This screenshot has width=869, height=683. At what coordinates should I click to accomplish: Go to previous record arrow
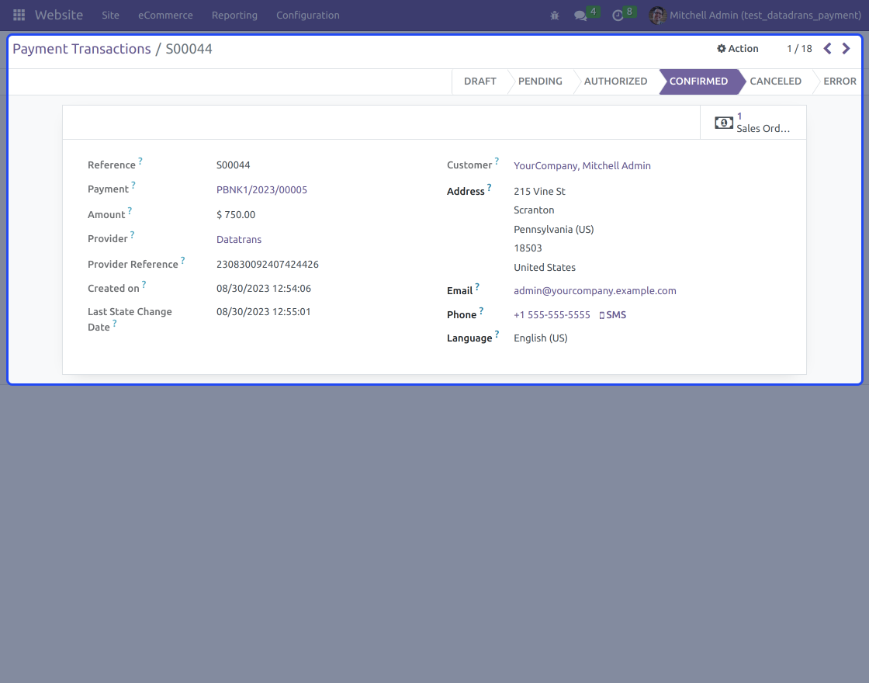click(x=827, y=49)
